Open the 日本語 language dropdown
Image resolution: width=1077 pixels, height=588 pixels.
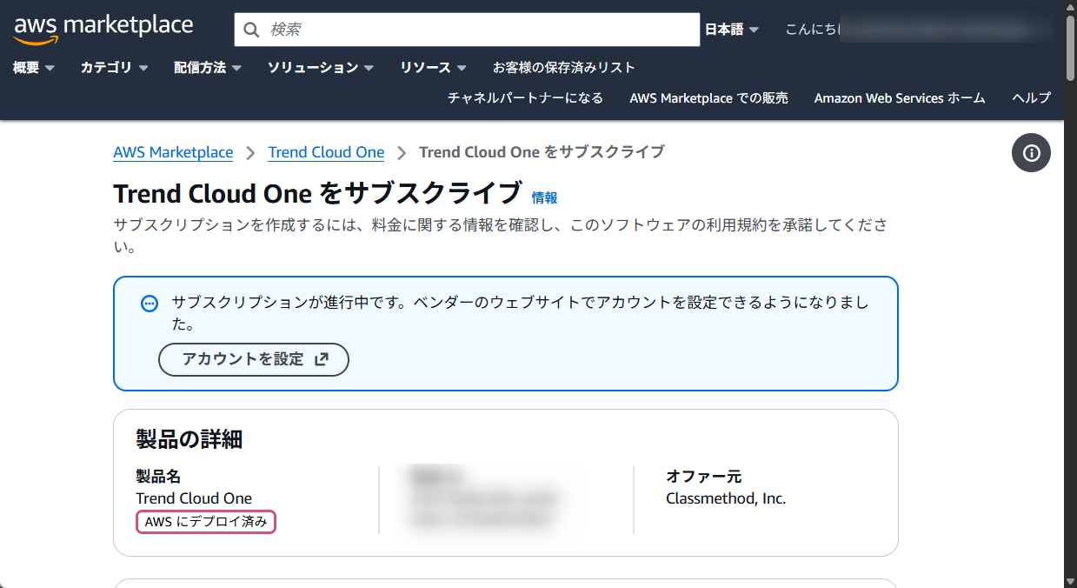(x=732, y=30)
